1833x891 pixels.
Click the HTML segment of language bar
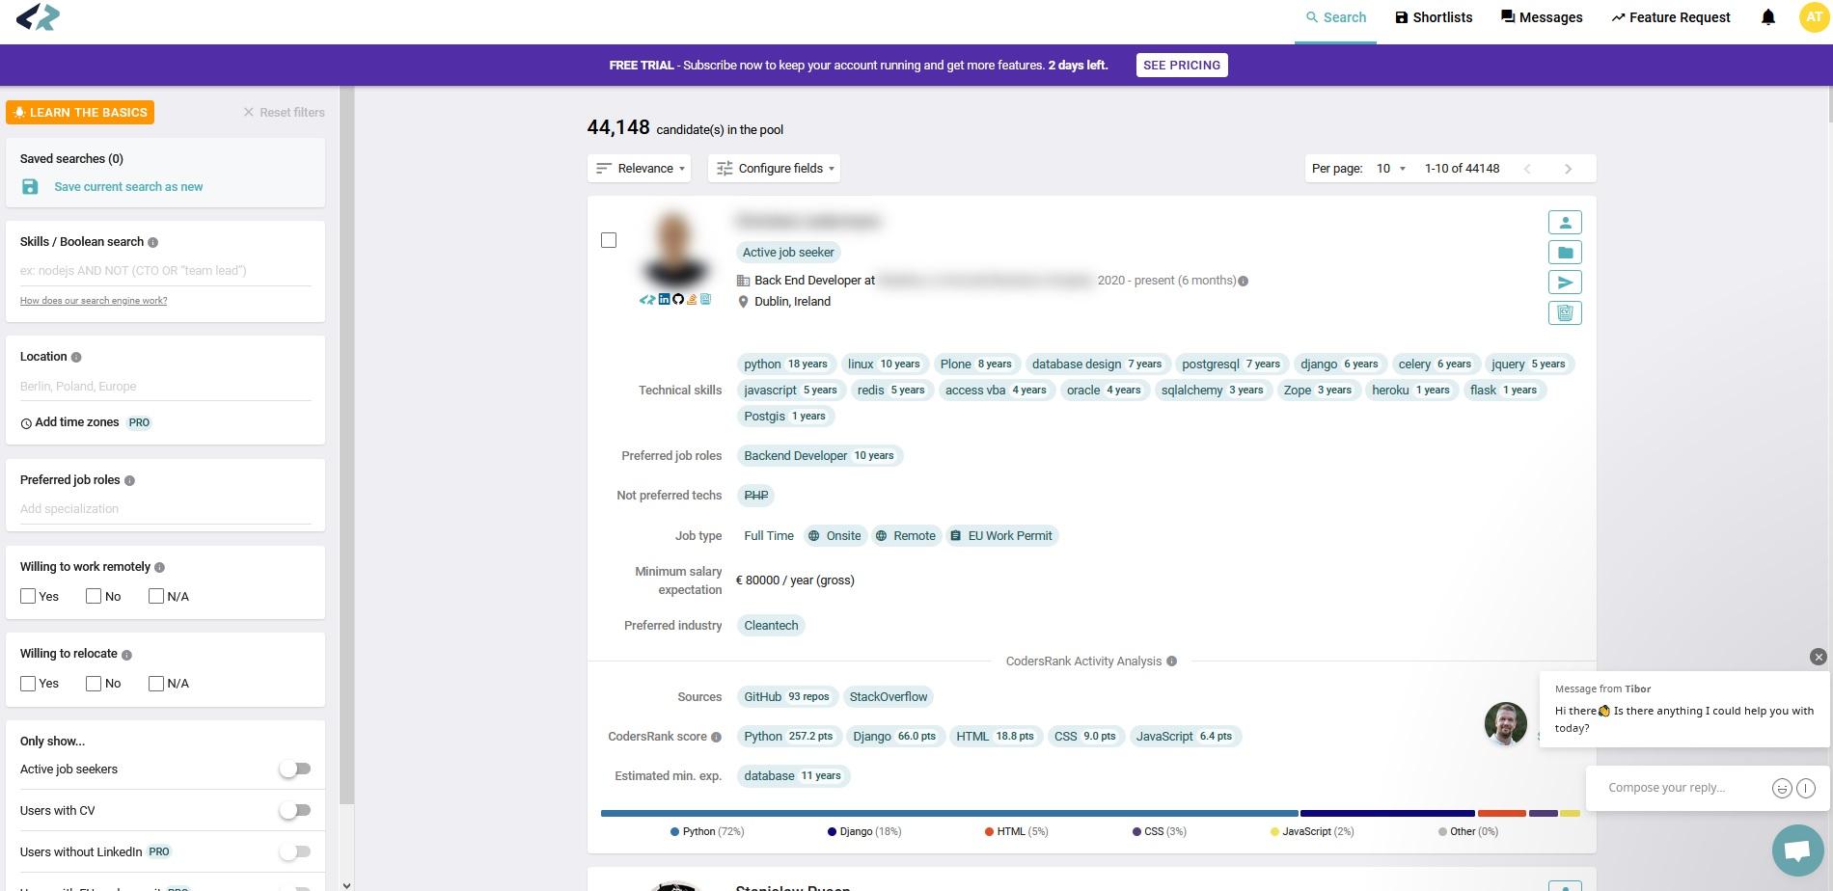tap(1502, 813)
